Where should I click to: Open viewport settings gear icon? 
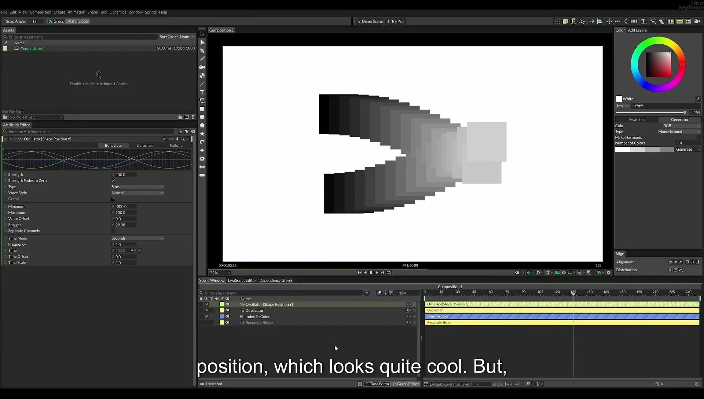click(609, 272)
